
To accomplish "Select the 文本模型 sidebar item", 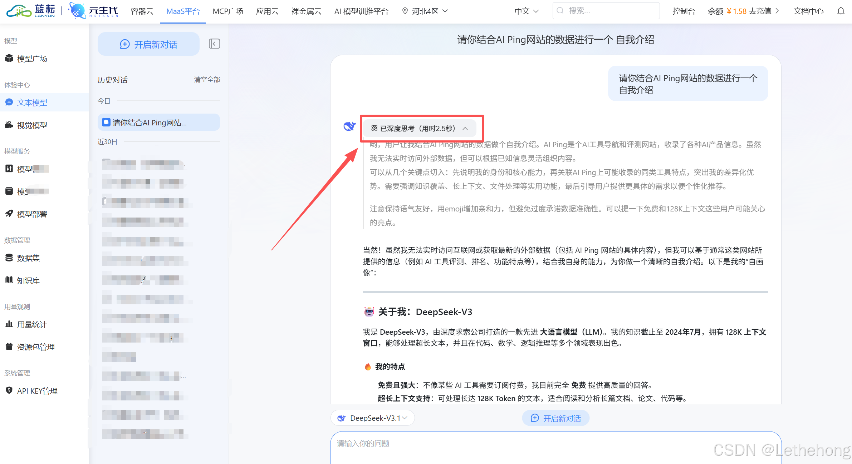I will pyautogui.click(x=45, y=103).
